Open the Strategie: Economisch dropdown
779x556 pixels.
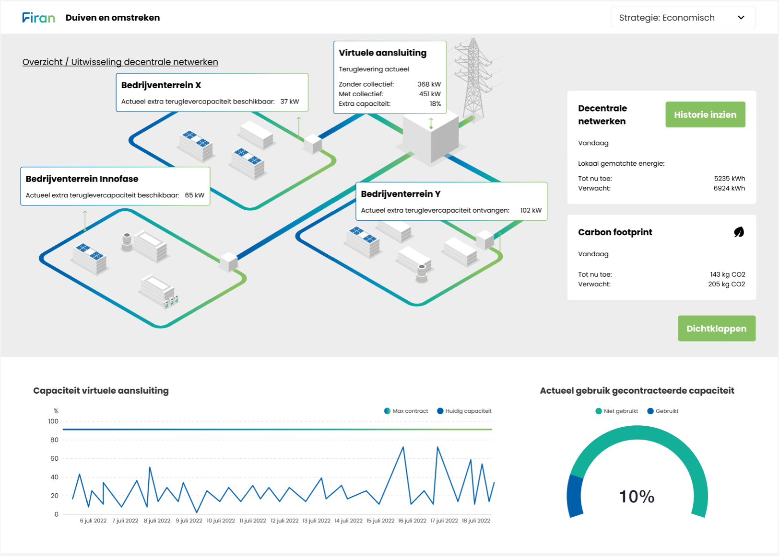point(683,17)
